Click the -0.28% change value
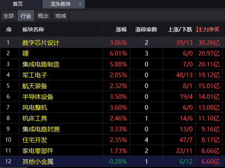Viewport: 225px width, 168px height. point(117,161)
